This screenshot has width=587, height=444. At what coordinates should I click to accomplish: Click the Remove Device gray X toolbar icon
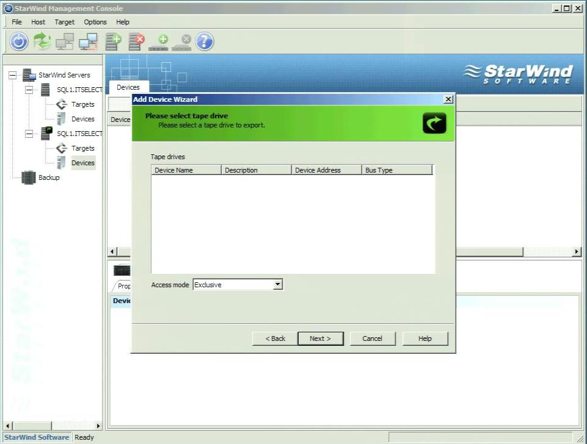(182, 42)
